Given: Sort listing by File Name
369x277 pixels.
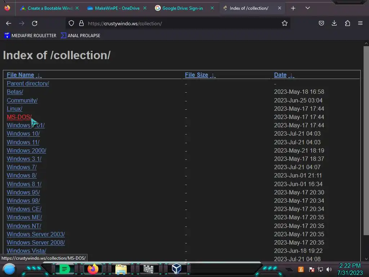Looking at the screenshot, I should point(21,75).
